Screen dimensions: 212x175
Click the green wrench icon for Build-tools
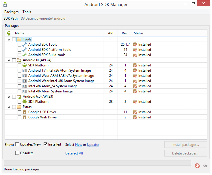click(25, 55)
